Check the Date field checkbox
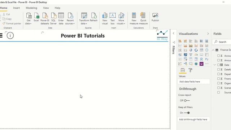Image resolution: width=231 pixels, height=130 pixels. [x=218, y=65]
